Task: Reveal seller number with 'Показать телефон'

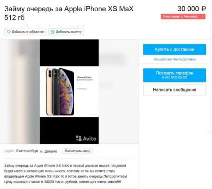Action: coord(175,75)
